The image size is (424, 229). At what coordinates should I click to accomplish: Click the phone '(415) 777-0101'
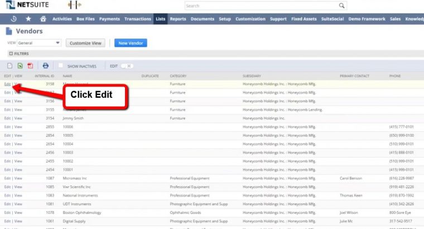coord(401,127)
